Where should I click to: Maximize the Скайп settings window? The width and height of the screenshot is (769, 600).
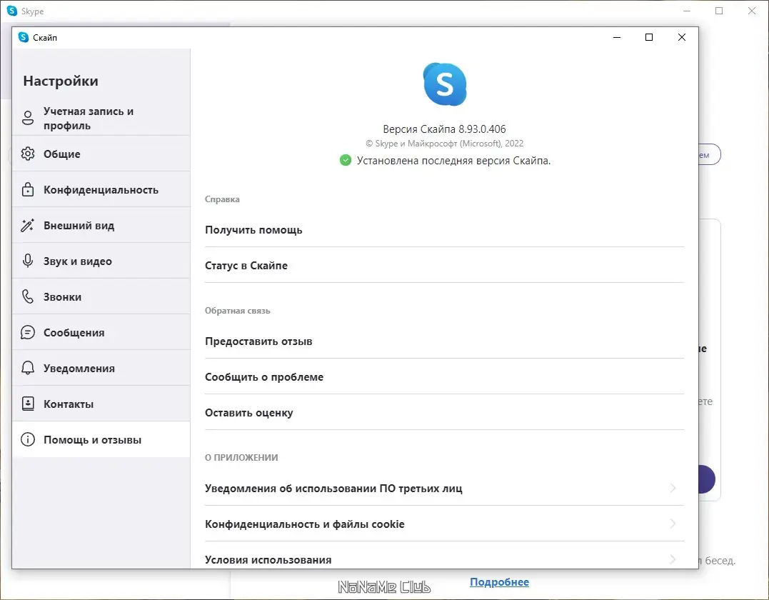tap(649, 37)
